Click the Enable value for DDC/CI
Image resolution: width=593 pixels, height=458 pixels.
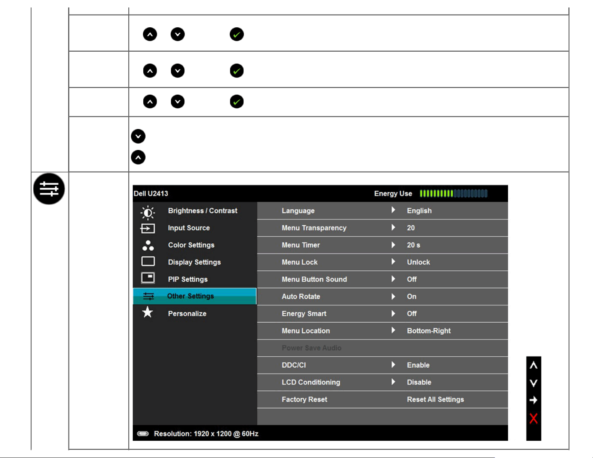pos(418,365)
